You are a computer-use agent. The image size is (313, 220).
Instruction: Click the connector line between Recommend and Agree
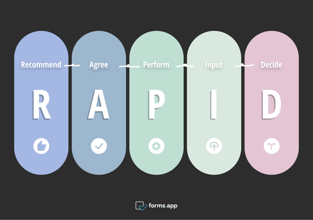(72, 65)
